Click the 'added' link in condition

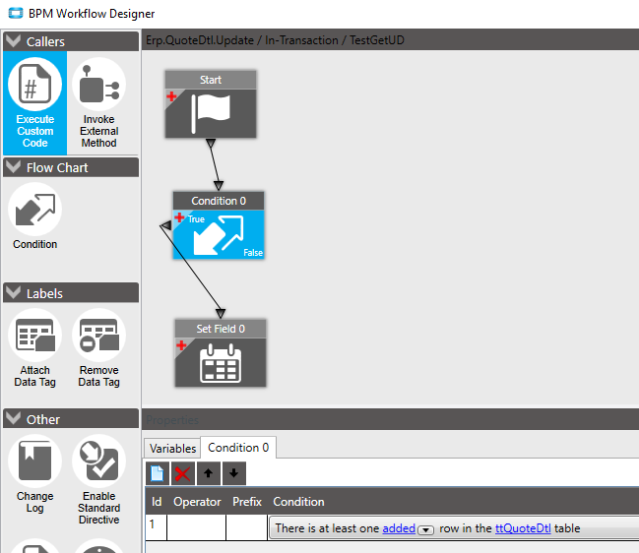pos(399,528)
